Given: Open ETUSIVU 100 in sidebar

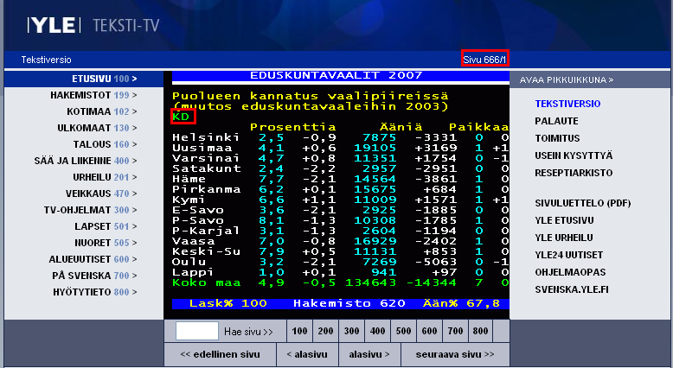Looking at the screenshot, I should click(104, 79).
